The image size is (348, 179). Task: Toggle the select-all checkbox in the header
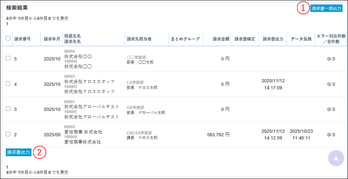(8, 38)
